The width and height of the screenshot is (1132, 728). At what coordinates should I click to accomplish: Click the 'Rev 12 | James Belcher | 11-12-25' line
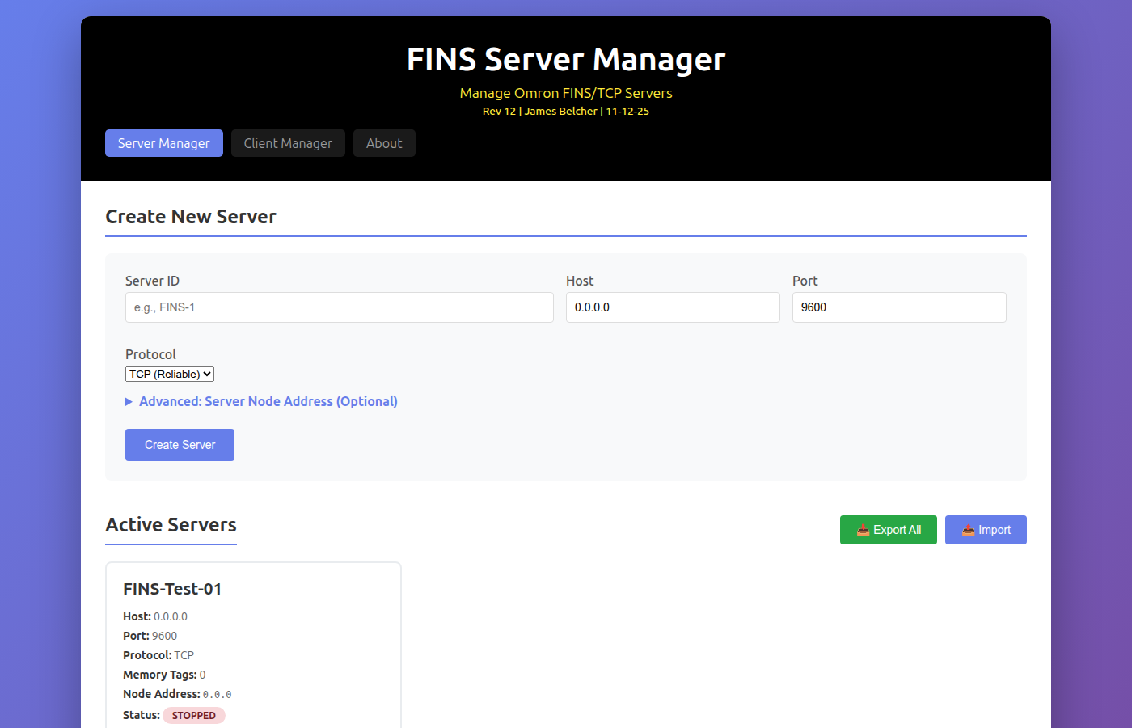pos(566,112)
